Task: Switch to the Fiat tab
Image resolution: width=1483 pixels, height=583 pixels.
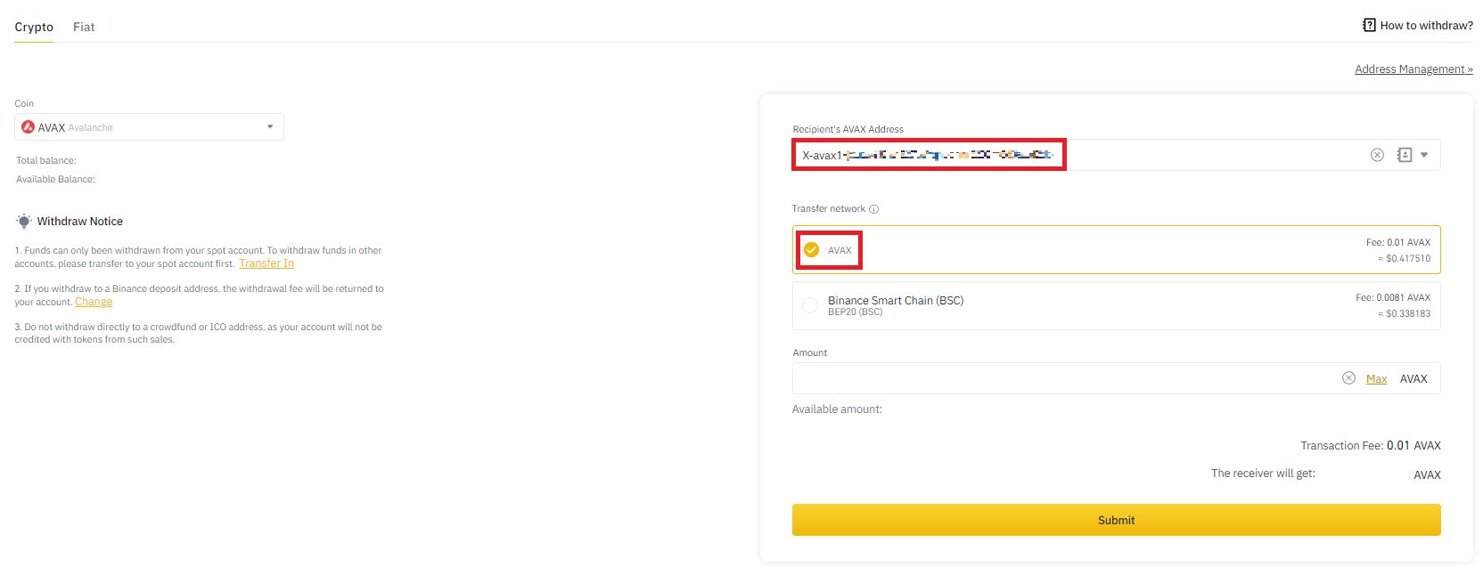Action: click(84, 27)
